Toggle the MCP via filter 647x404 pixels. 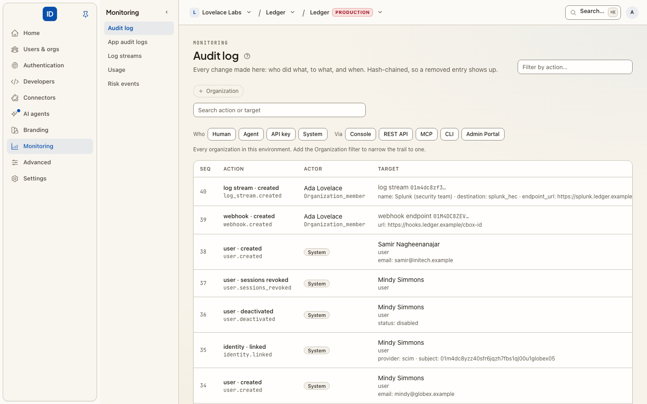[426, 134]
